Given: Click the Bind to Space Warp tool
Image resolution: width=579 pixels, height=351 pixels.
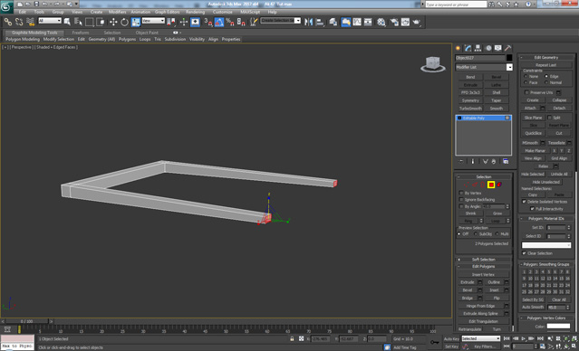Looking at the screenshot, I should click(x=30, y=22).
